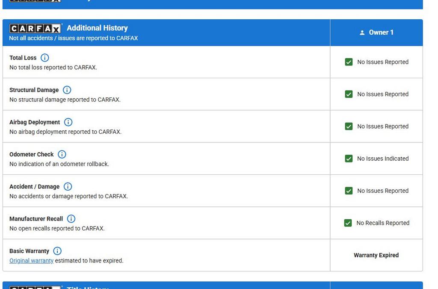This screenshot has height=289, width=438.
Task: Click 'No total loss reported to CARFAX.' text
Action: point(53,67)
